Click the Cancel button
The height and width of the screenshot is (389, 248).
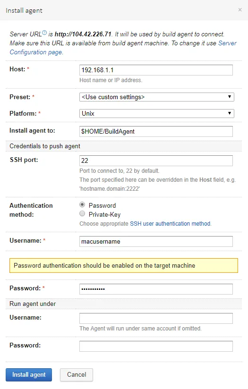click(77, 375)
